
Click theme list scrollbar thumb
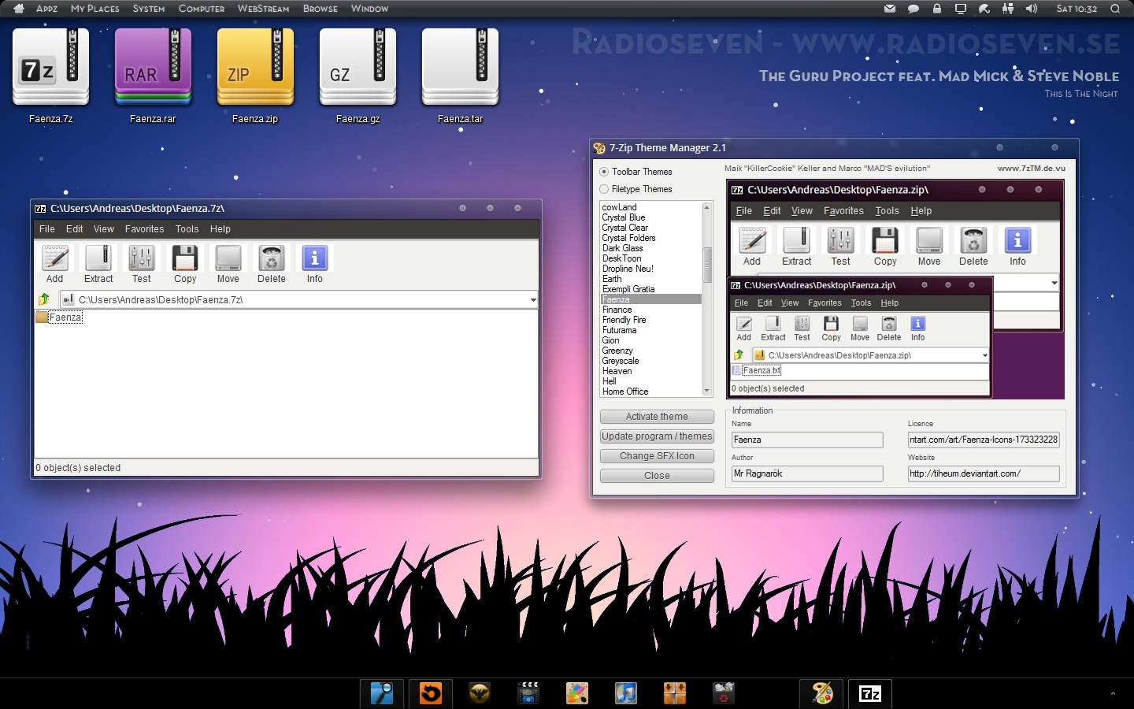[707, 264]
